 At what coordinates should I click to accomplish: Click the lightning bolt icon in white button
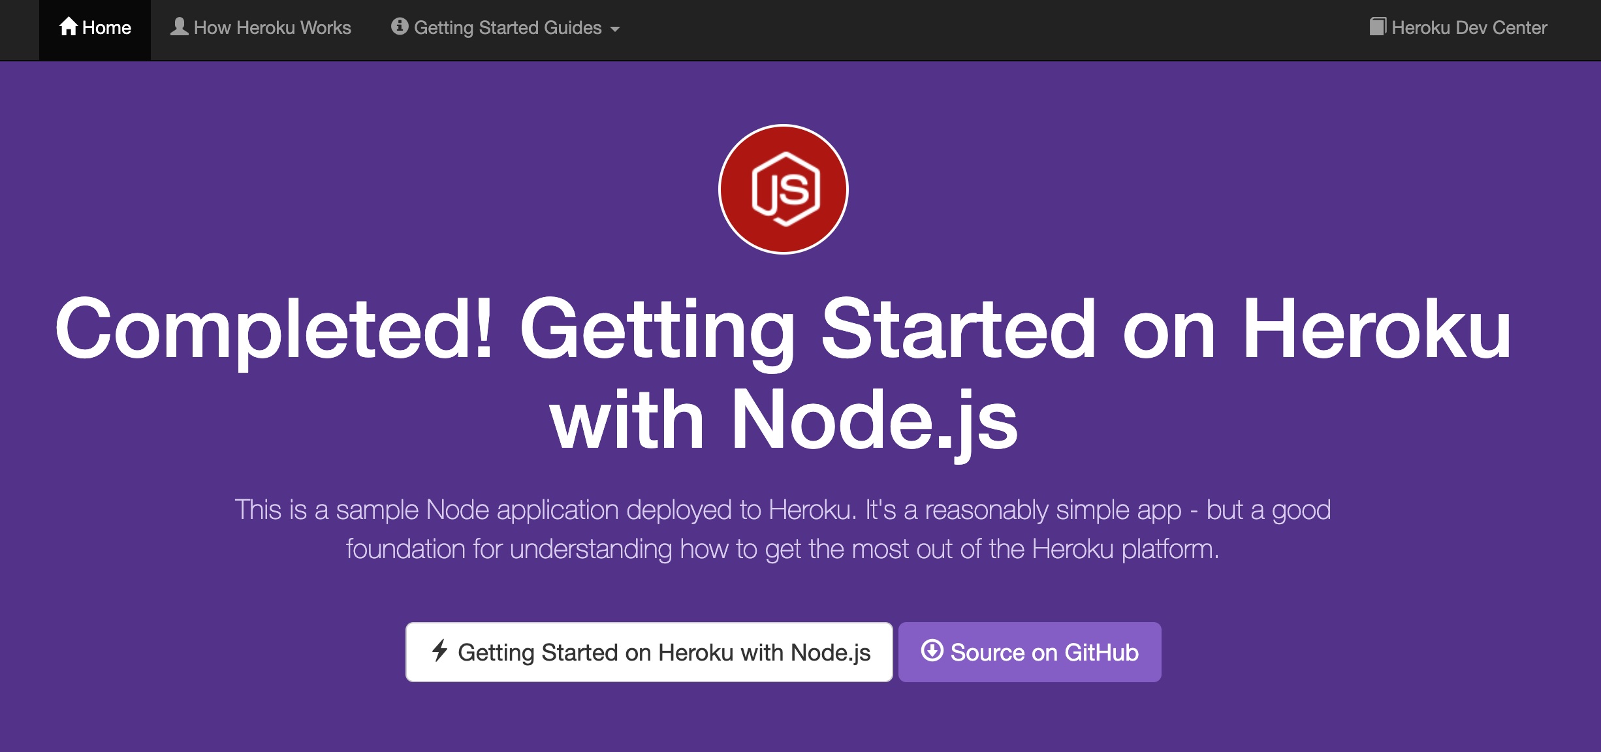pos(440,651)
